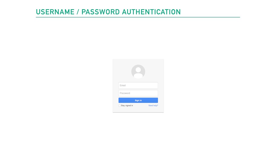The image size is (276, 155).
Task: Click the word 'PASSWORD' in the heading
Action: 101,12
